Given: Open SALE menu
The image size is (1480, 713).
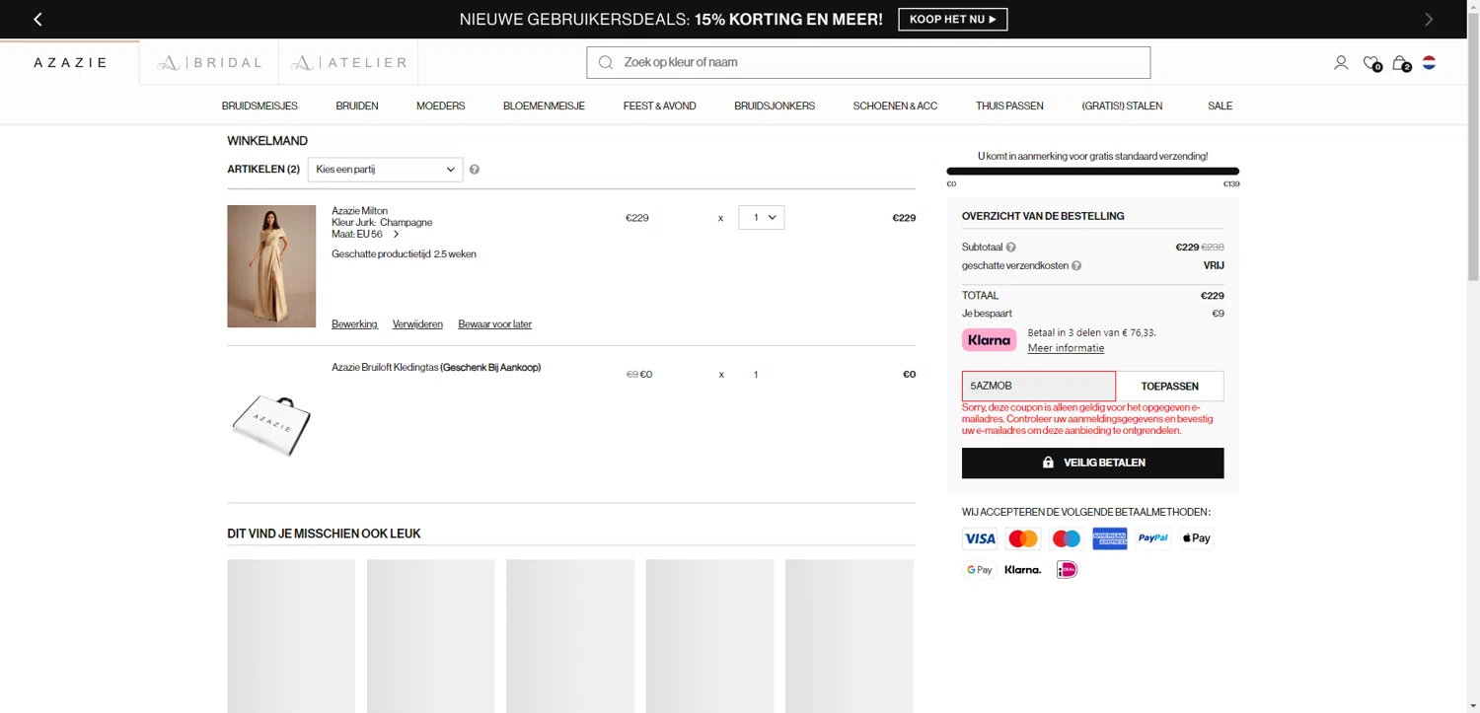Looking at the screenshot, I should tap(1220, 106).
